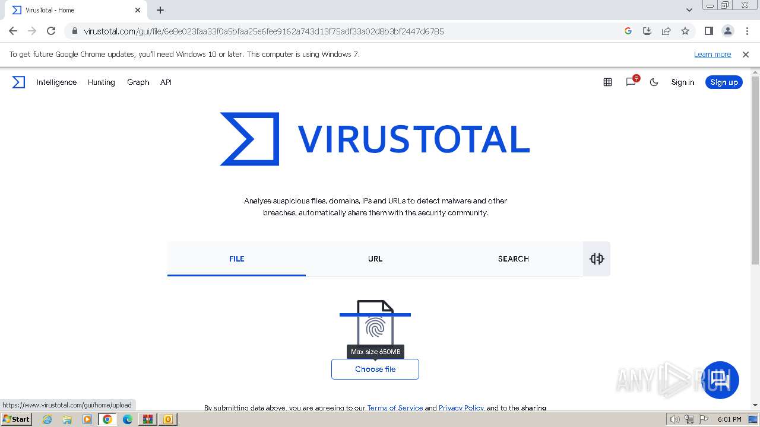Open a new browser tab
The width and height of the screenshot is (760, 427).
160,10
